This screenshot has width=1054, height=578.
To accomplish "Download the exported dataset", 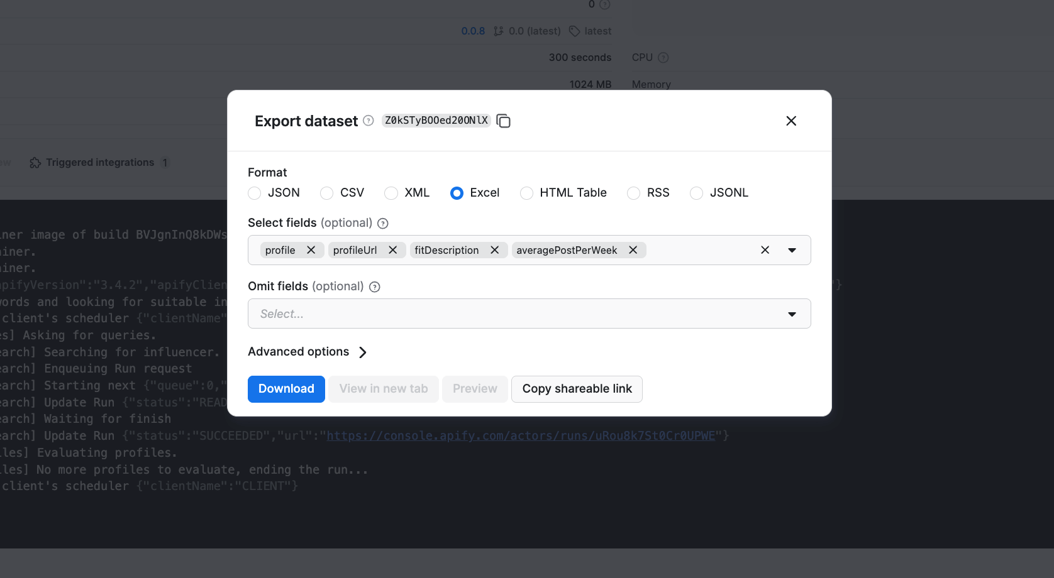I will (x=286, y=389).
